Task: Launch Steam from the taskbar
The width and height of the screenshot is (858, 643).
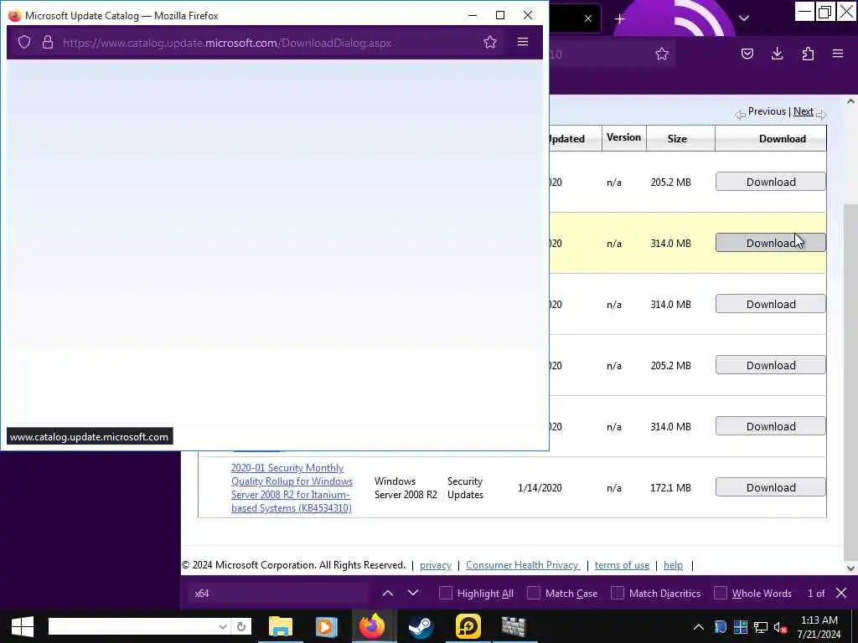Action: [x=421, y=626]
